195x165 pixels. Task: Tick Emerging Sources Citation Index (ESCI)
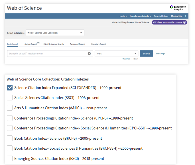pyautogui.click(x=10, y=158)
